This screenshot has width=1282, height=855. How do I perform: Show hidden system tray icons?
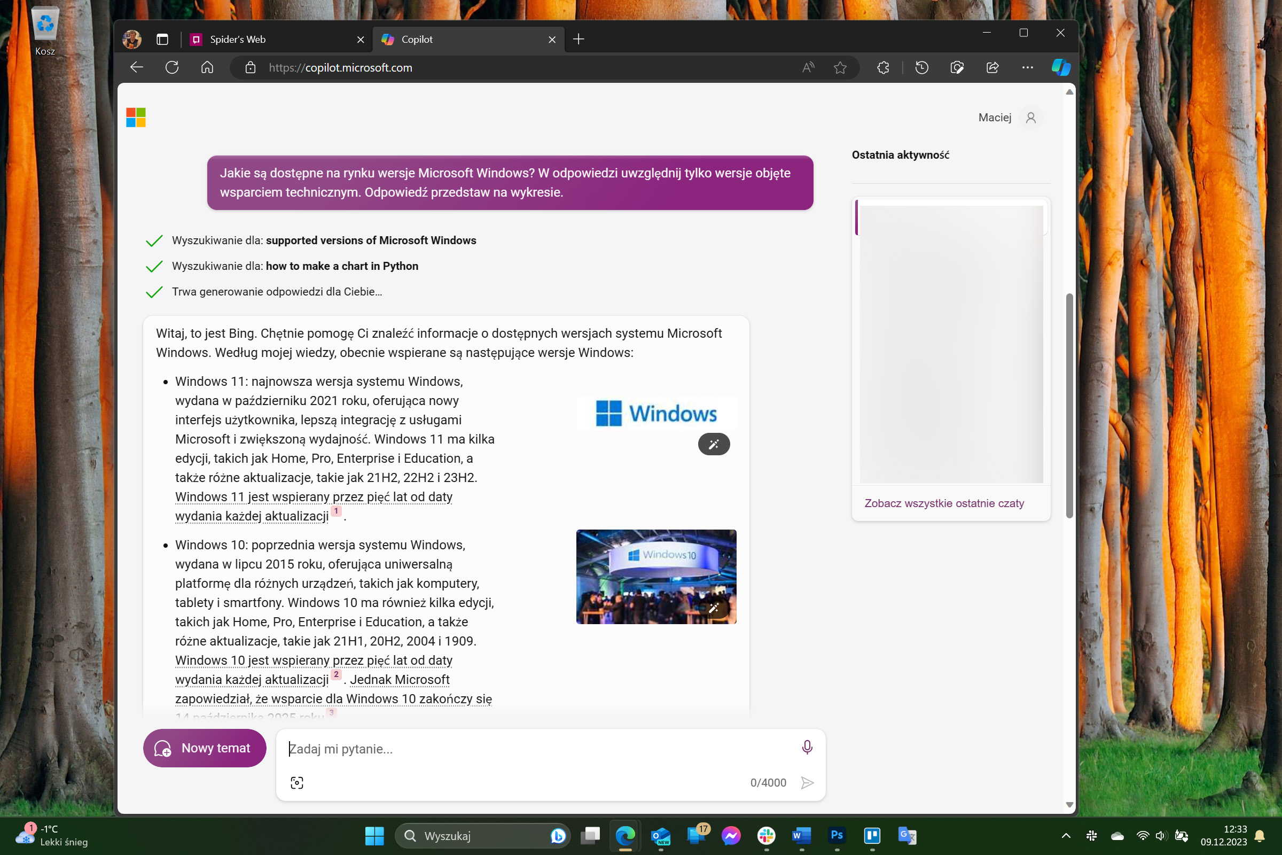1066,836
